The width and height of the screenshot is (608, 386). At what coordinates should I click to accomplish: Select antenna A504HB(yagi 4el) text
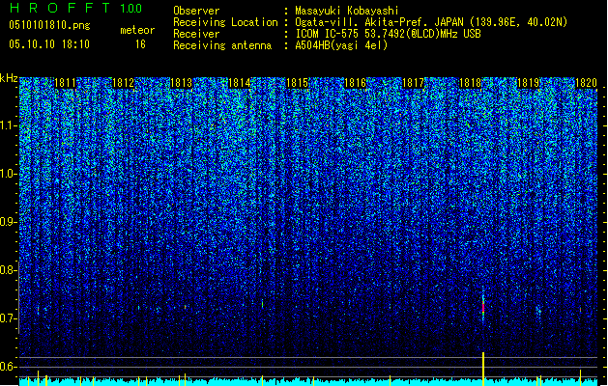(x=341, y=45)
